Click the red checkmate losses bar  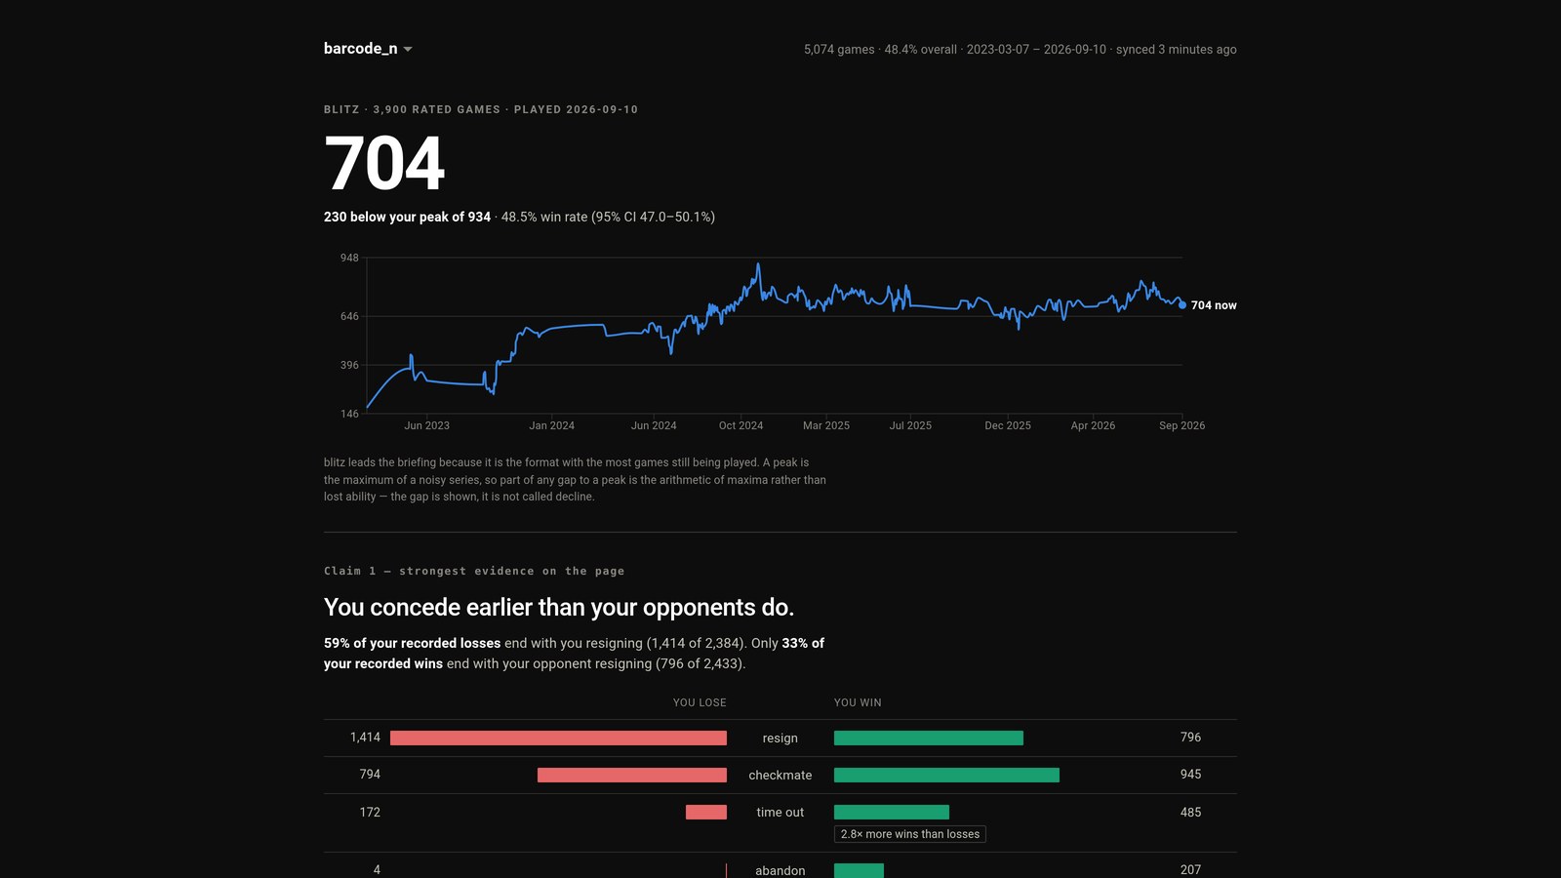coord(632,776)
